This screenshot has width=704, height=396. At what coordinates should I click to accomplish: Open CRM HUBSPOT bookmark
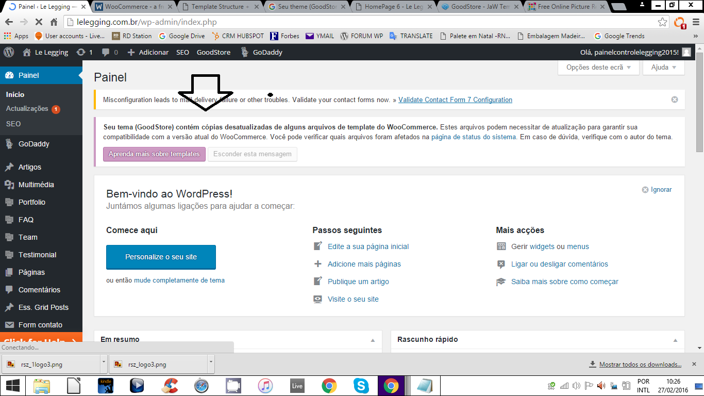click(x=237, y=36)
